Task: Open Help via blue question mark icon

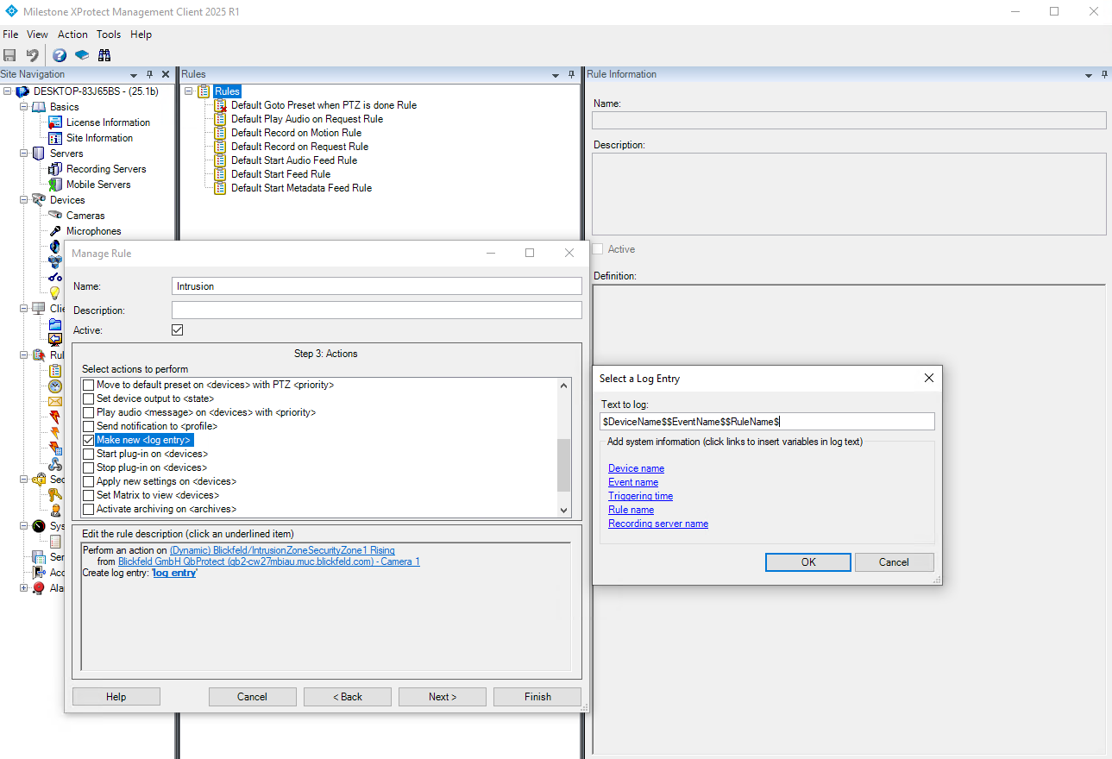Action: 60,55
